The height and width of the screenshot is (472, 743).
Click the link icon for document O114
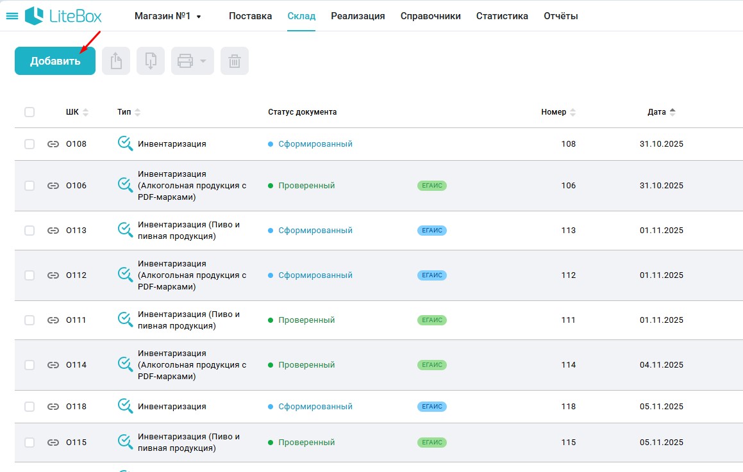tap(53, 365)
